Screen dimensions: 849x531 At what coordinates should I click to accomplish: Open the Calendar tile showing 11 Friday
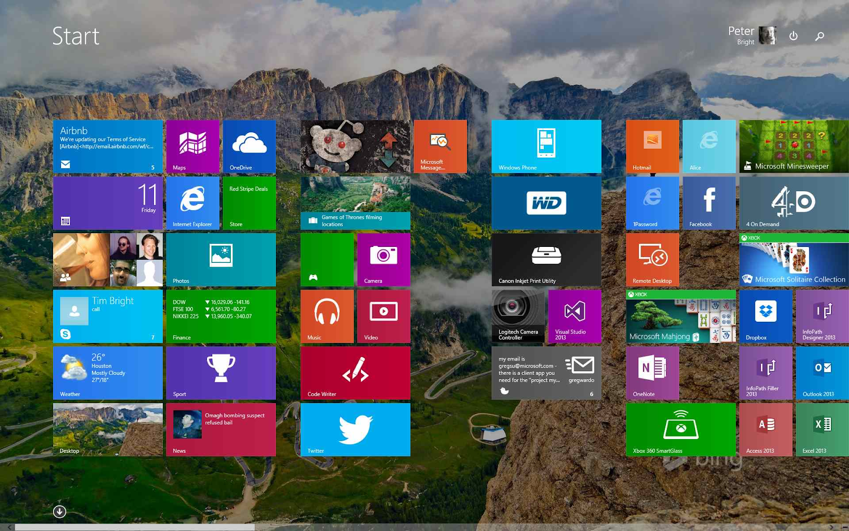pos(108,203)
